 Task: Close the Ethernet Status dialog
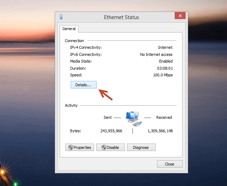click(x=170, y=164)
